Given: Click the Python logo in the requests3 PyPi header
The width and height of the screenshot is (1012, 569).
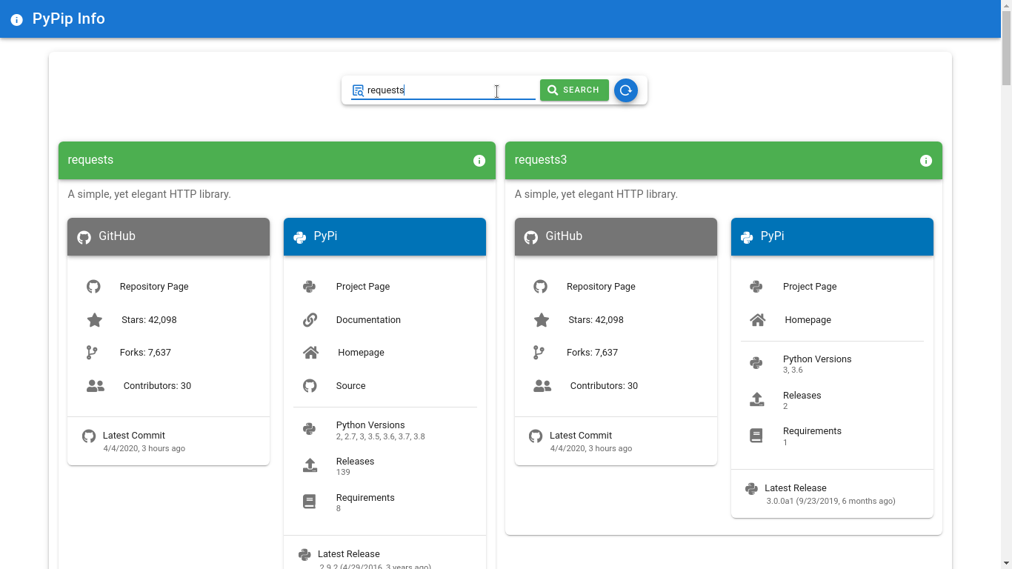Looking at the screenshot, I should click(747, 237).
